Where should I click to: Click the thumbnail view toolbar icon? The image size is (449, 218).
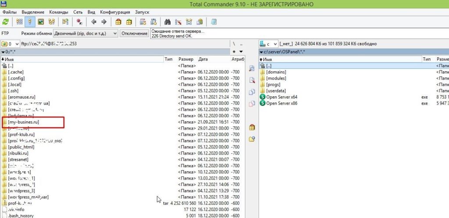(x=41, y=21)
